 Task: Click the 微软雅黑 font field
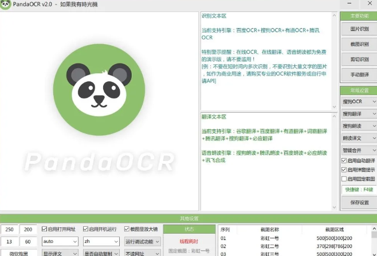19,253
